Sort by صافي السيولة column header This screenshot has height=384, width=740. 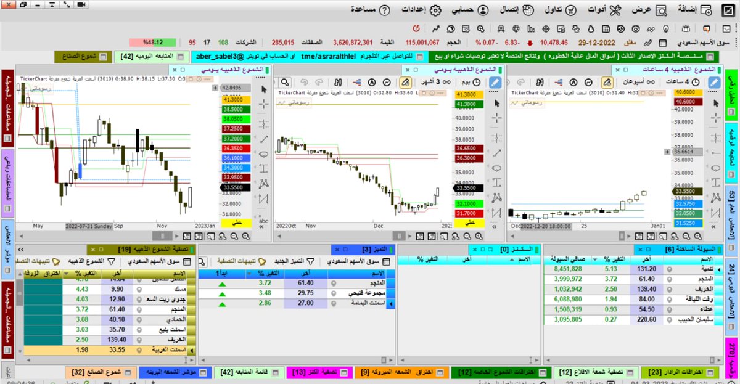pyautogui.click(x=568, y=259)
